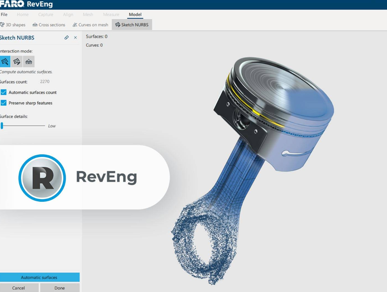This screenshot has height=292, width=387.
Task: Activate the Sketch NURBS toolbar button
Action: (132, 25)
